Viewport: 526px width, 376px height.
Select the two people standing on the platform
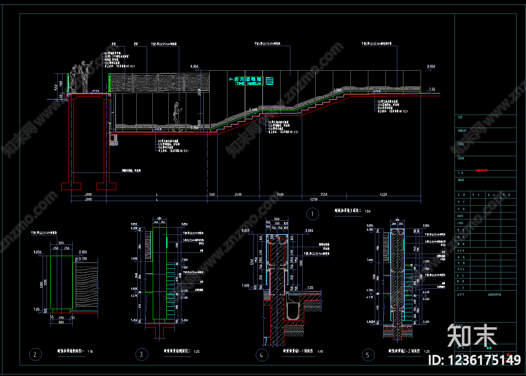(80, 77)
